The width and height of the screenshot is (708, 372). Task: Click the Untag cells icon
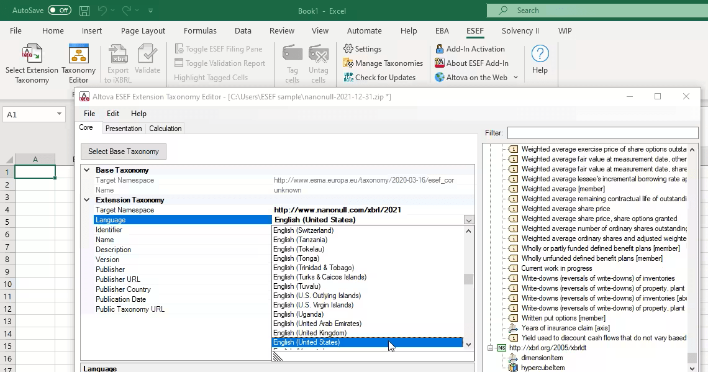click(x=319, y=60)
